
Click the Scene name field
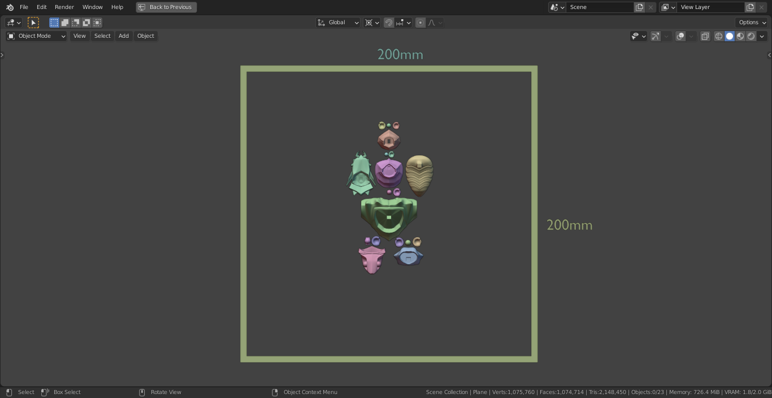click(x=599, y=7)
